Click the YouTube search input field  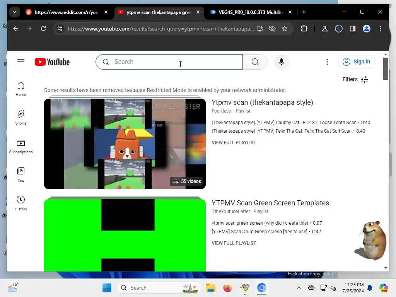(x=169, y=62)
